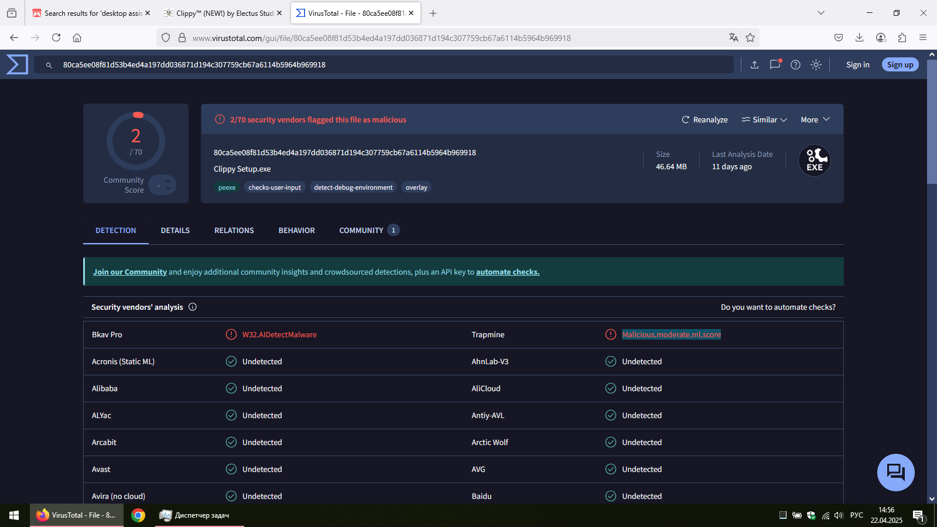Vote down on community score
Image resolution: width=937 pixels, height=527 pixels.
click(168, 189)
